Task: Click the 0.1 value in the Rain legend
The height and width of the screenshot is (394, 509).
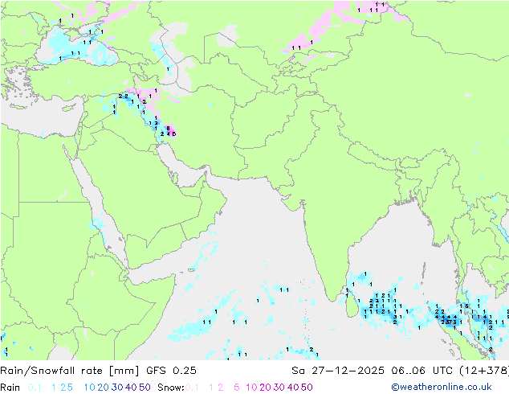Action: point(35,388)
